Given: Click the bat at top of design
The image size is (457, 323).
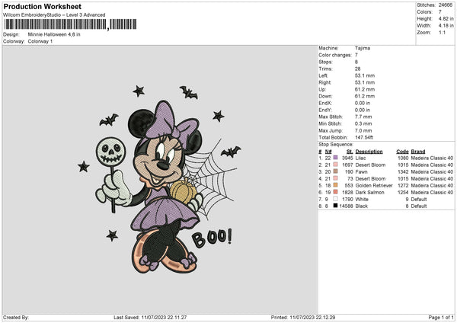Looking at the screenshot, I should point(188,94).
